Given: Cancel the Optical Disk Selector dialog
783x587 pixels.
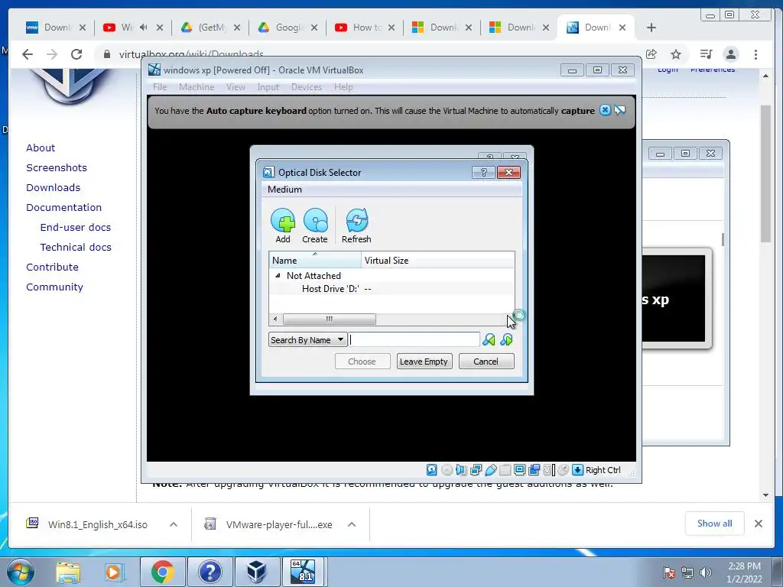Looking at the screenshot, I should [x=486, y=362].
